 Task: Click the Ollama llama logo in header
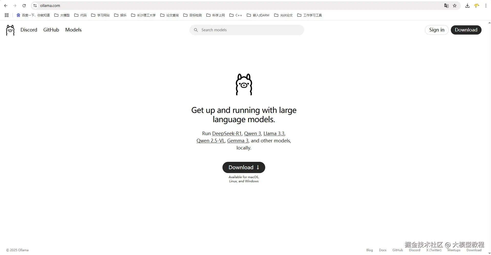pyautogui.click(x=10, y=30)
